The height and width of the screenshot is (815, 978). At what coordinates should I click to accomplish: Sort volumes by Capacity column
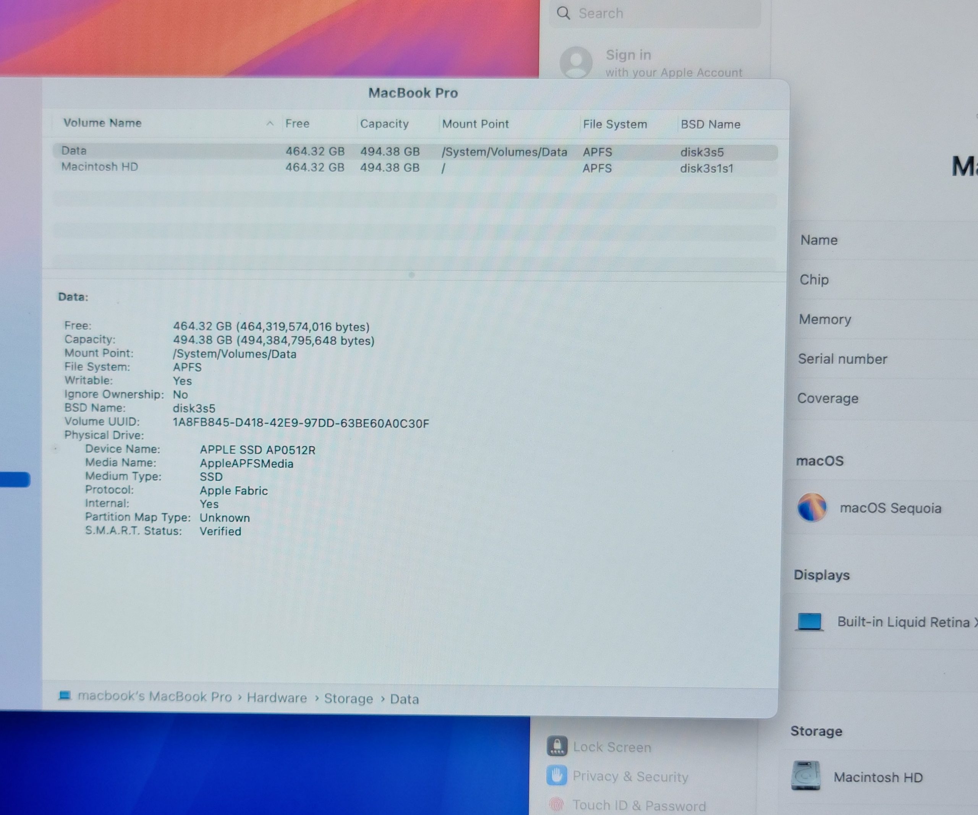384,124
